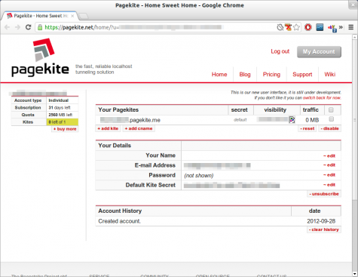Viewport: 358px width, 277px height.
Task: Click the default secret value
Action: (x=240, y=120)
